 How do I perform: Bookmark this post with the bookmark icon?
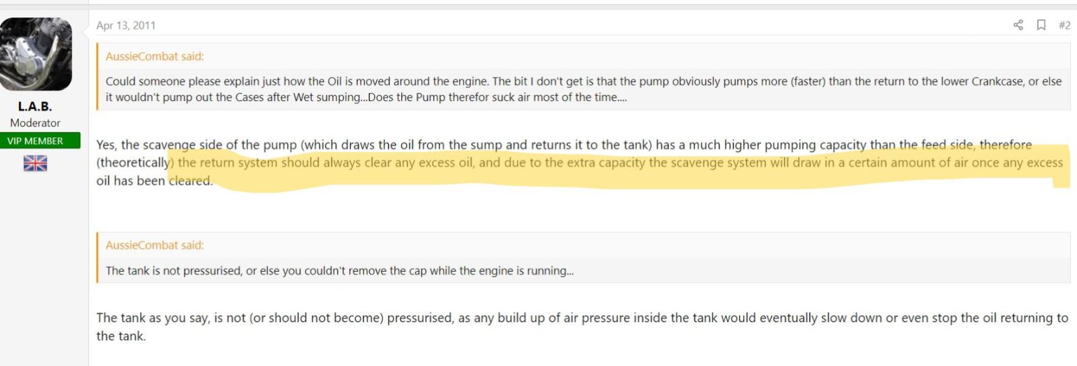pos(1041,26)
